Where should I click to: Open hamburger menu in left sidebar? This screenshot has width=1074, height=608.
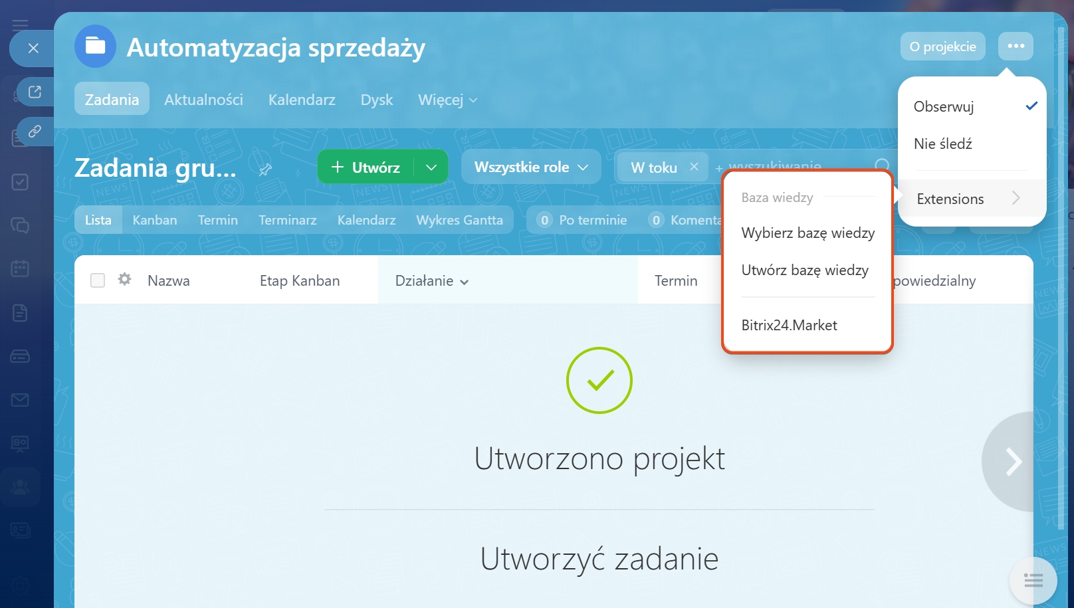[x=20, y=25]
